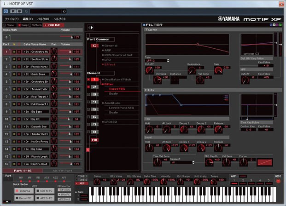This screenshot has width=286, height=206.
Task: Open the Bulk (バルク) menu
Action: point(43,19)
